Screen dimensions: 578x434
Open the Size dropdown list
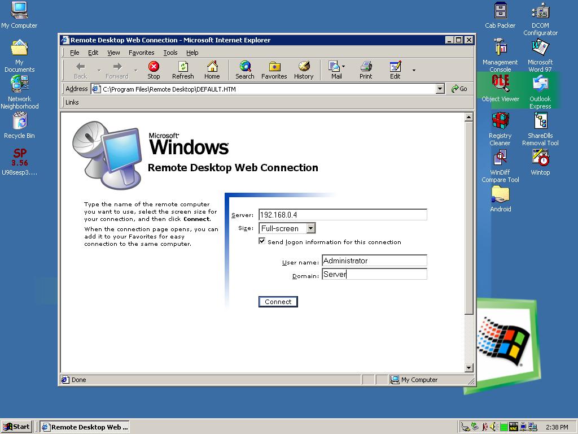click(x=311, y=228)
